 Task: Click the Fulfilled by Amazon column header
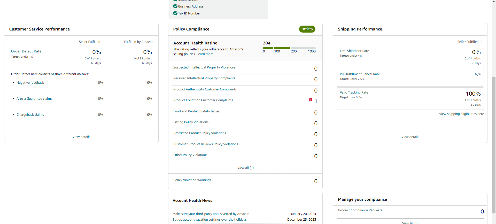coord(139,42)
